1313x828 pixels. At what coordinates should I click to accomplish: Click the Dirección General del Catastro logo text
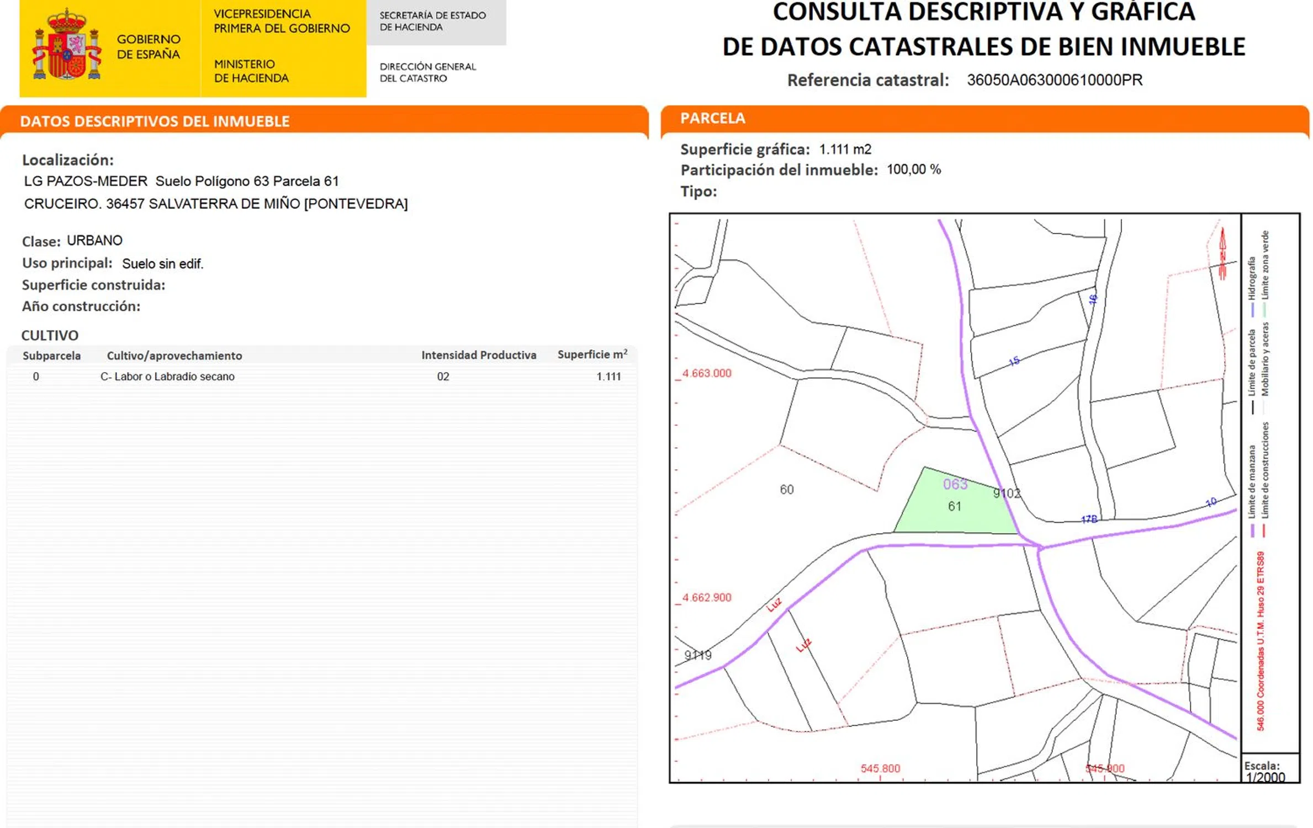point(427,72)
